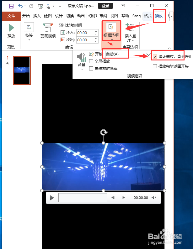The height and width of the screenshot is (249, 193).
Task: Step forward in video
Action: 123,198
